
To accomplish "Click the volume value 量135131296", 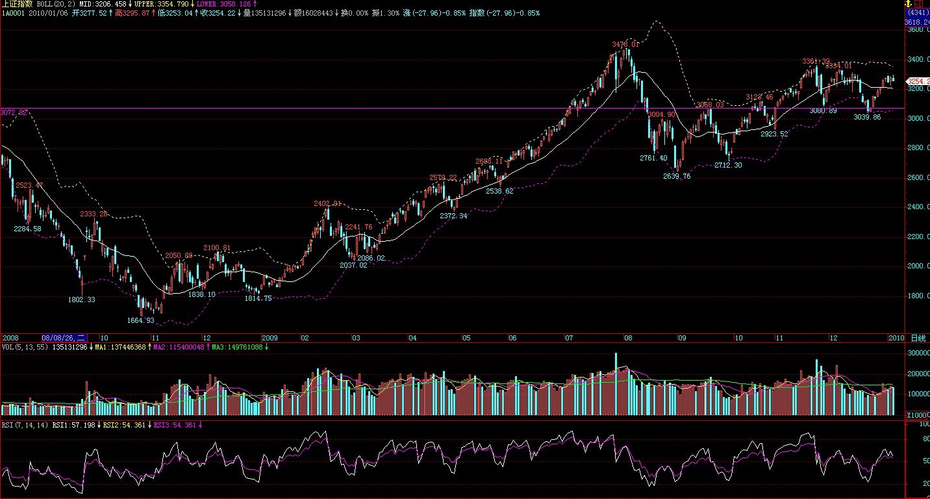I will coord(264,13).
